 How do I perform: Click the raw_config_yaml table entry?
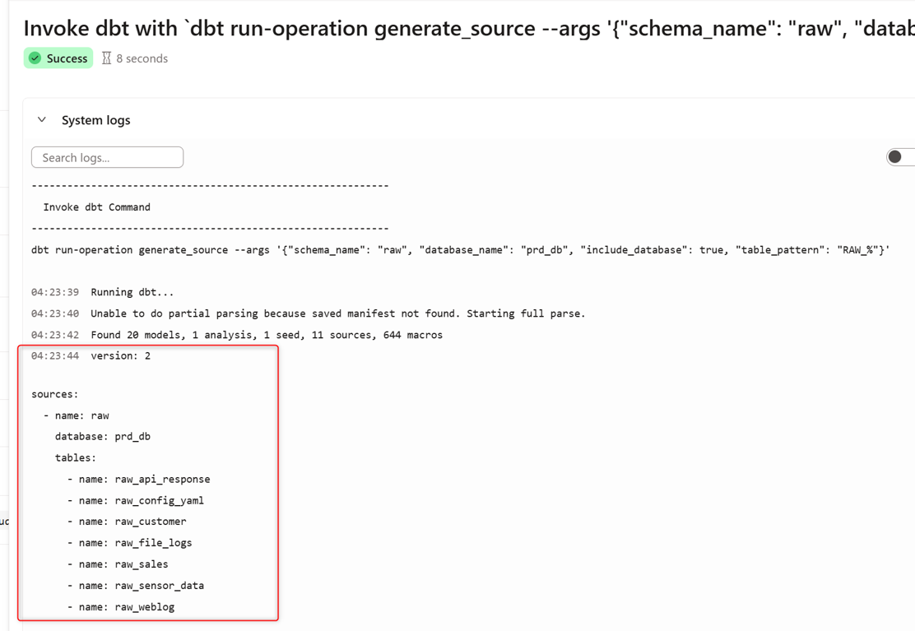(x=136, y=500)
